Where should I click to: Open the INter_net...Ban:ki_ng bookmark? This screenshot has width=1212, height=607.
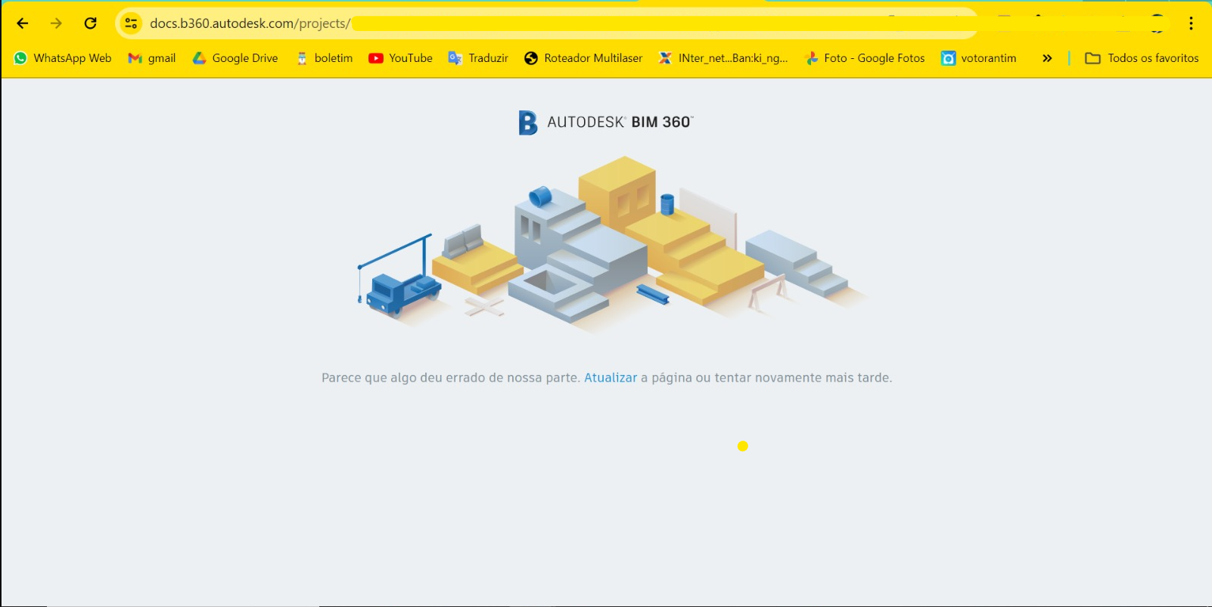(723, 58)
